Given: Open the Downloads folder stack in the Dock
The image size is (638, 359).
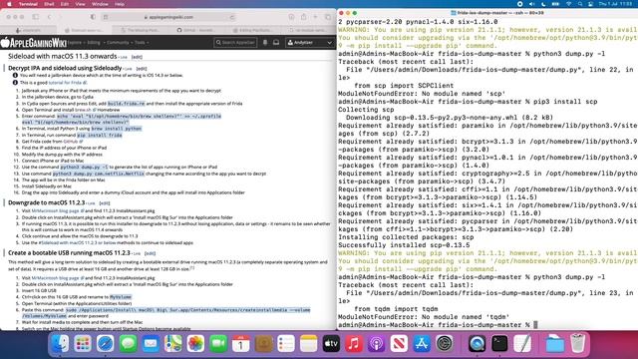Looking at the screenshot, I should 555,343.
